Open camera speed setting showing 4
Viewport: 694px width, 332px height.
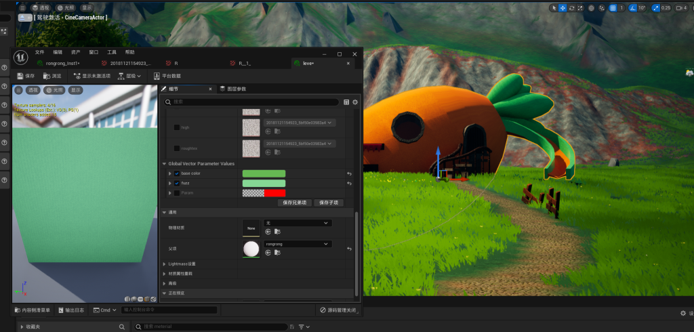point(682,8)
